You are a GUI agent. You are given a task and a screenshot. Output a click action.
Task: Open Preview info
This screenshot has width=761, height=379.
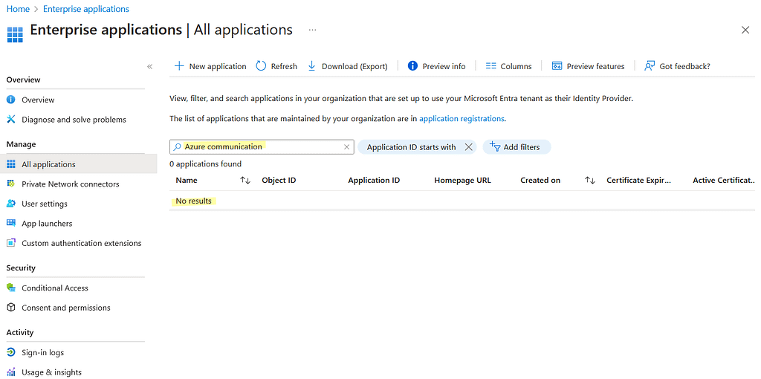pos(436,66)
